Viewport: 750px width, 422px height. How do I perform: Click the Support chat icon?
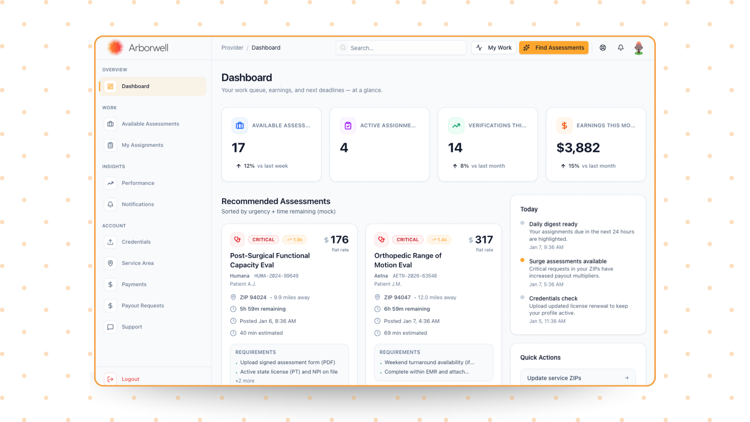click(x=111, y=327)
